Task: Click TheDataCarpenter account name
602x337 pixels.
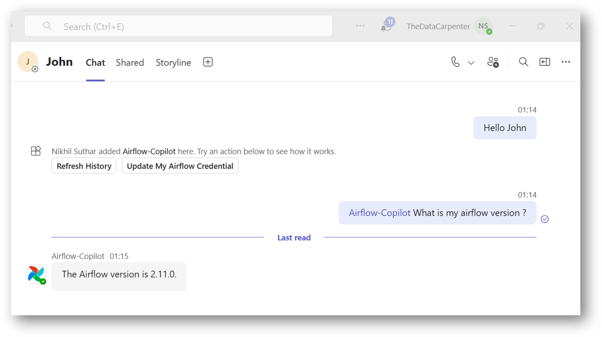Action: pyautogui.click(x=438, y=26)
